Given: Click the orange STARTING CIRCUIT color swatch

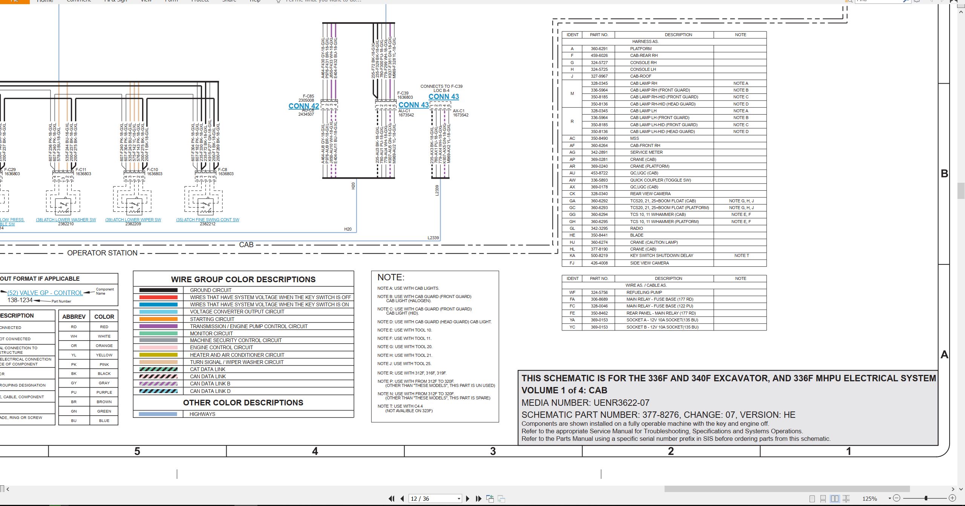Looking at the screenshot, I should point(158,319).
